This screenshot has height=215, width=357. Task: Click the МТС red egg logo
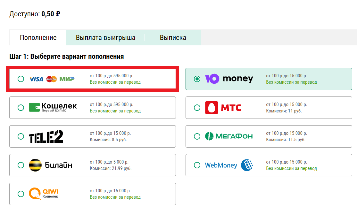212,108
